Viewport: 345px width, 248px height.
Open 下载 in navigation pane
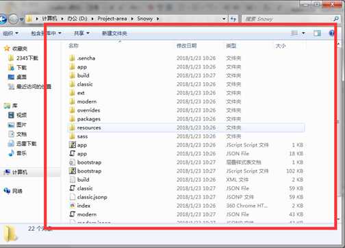pos(22,68)
